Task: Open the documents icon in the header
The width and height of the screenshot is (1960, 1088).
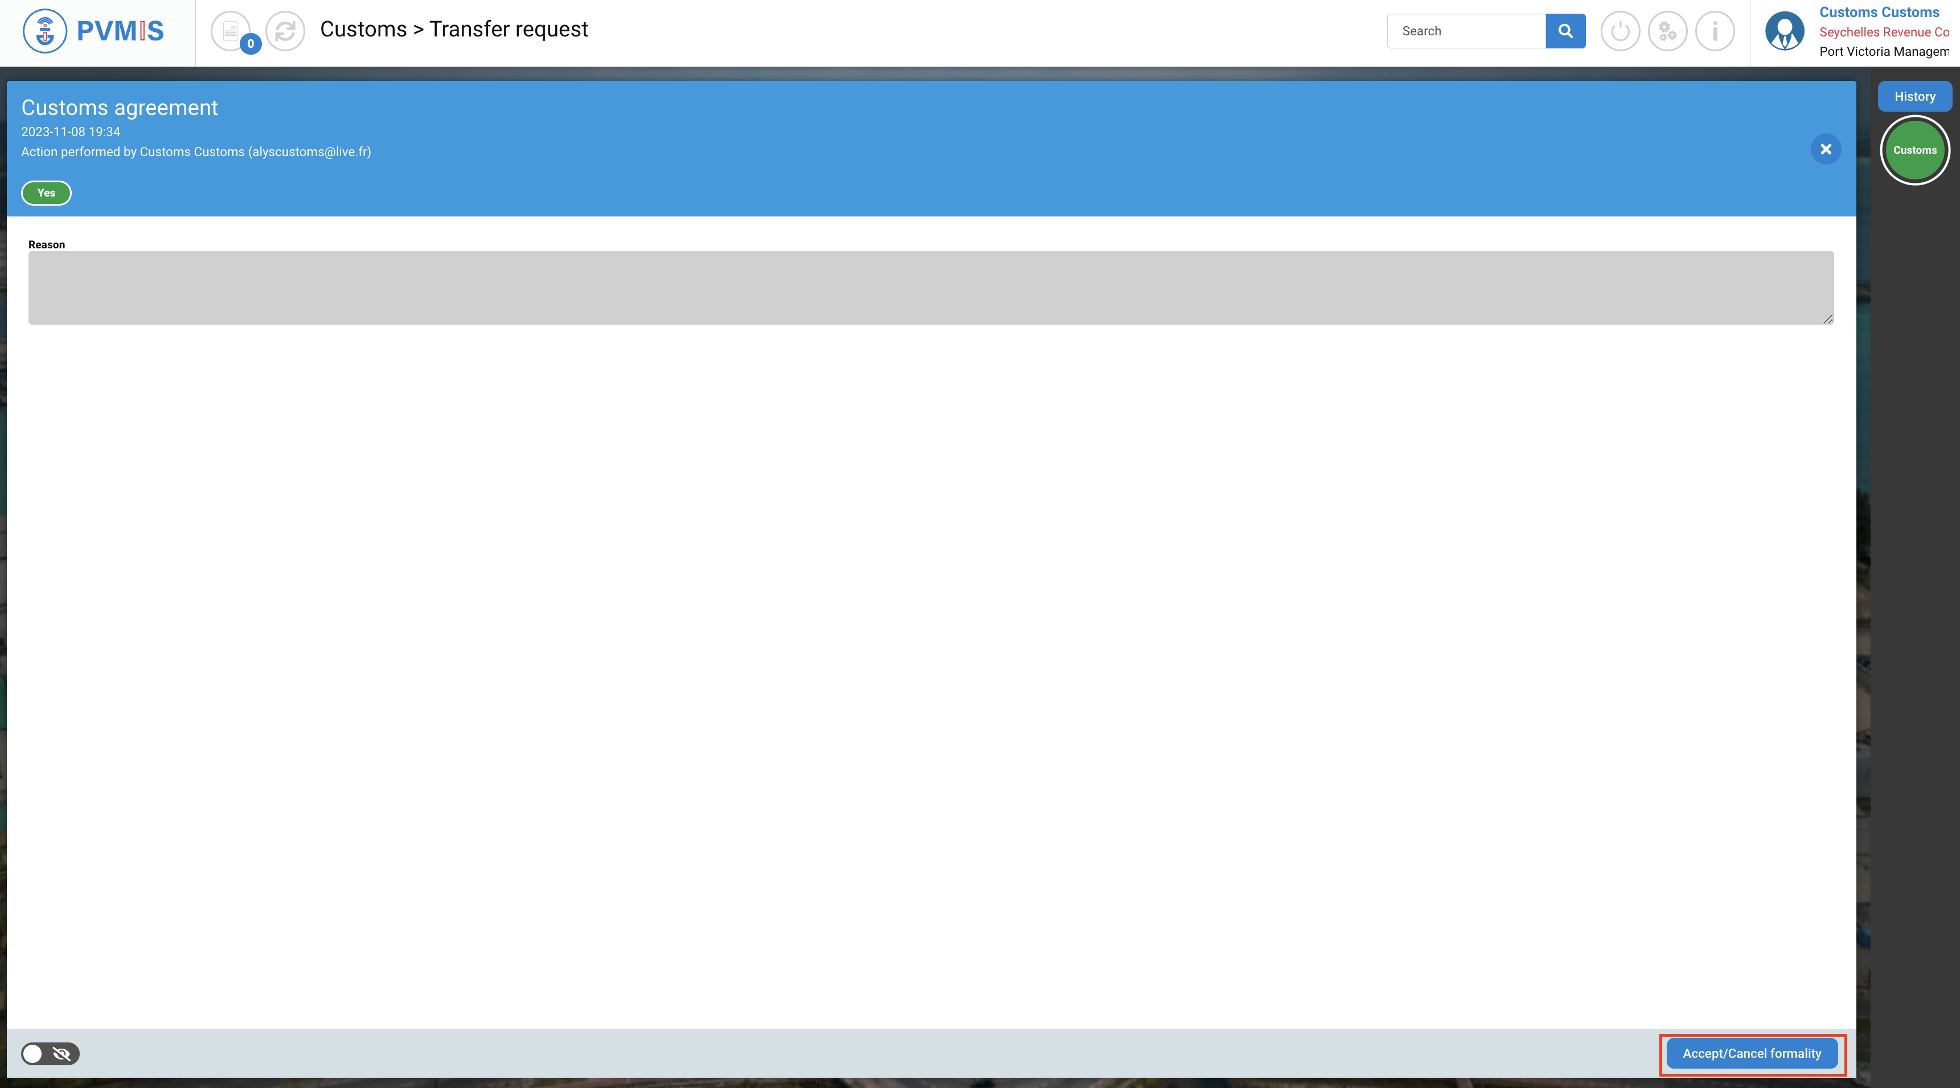Action: [230, 31]
